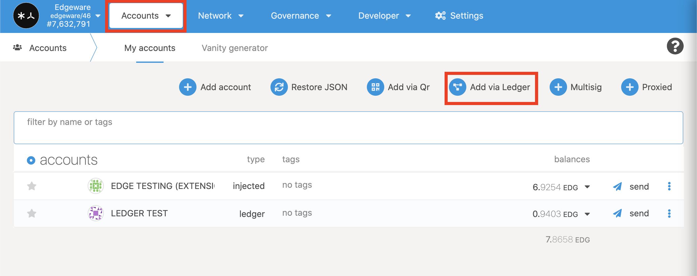The image size is (697, 276).
Task: Open the Network menu
Action: (x=220, y=16)
